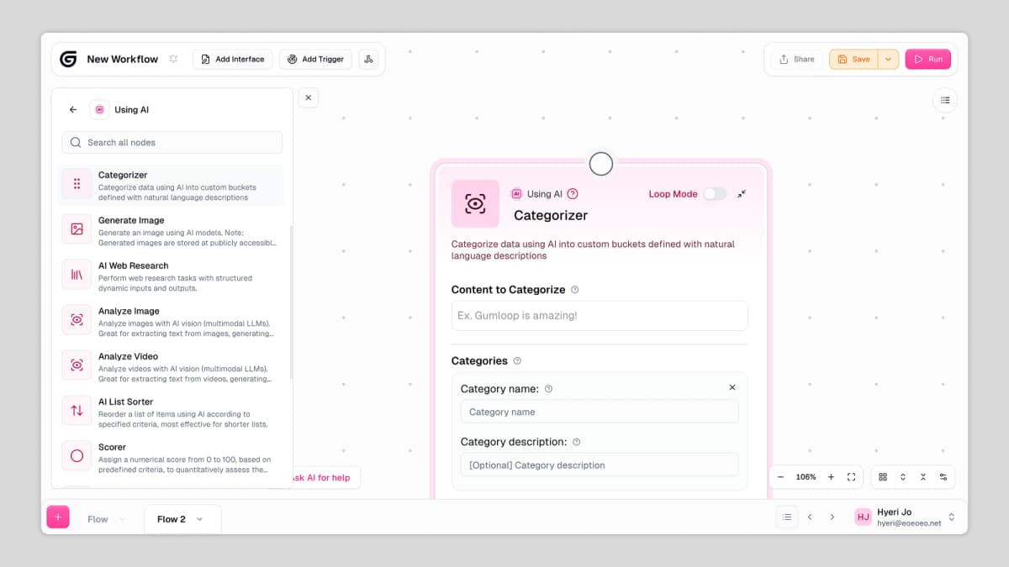Go to the next flow with the right chevron
This screenshot has width=1009, height=567.
832,517
